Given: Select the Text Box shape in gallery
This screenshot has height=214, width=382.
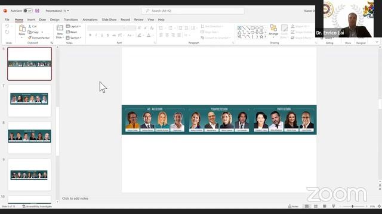Looking at the screenshot, I should click(x=239, y=28).
